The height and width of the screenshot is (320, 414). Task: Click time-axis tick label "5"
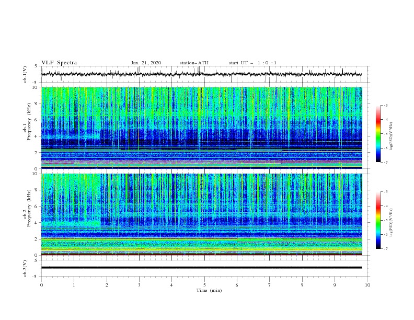click(204, 285)
